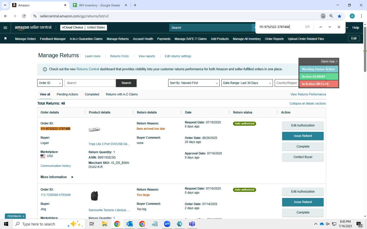Image resolution: width=367 pixels, height=229 pixels.
Task: Open the Chrome three-dot menu
Action: coord(361,16)
